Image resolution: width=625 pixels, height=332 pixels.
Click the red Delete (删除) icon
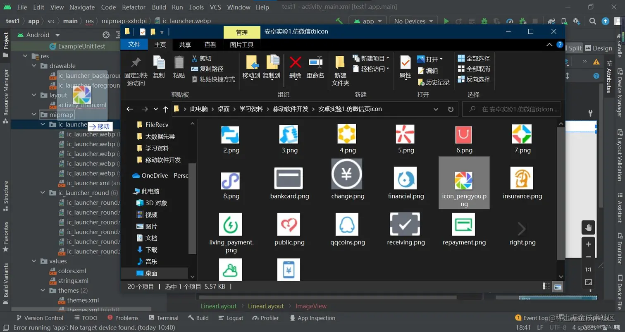(295, 62)
